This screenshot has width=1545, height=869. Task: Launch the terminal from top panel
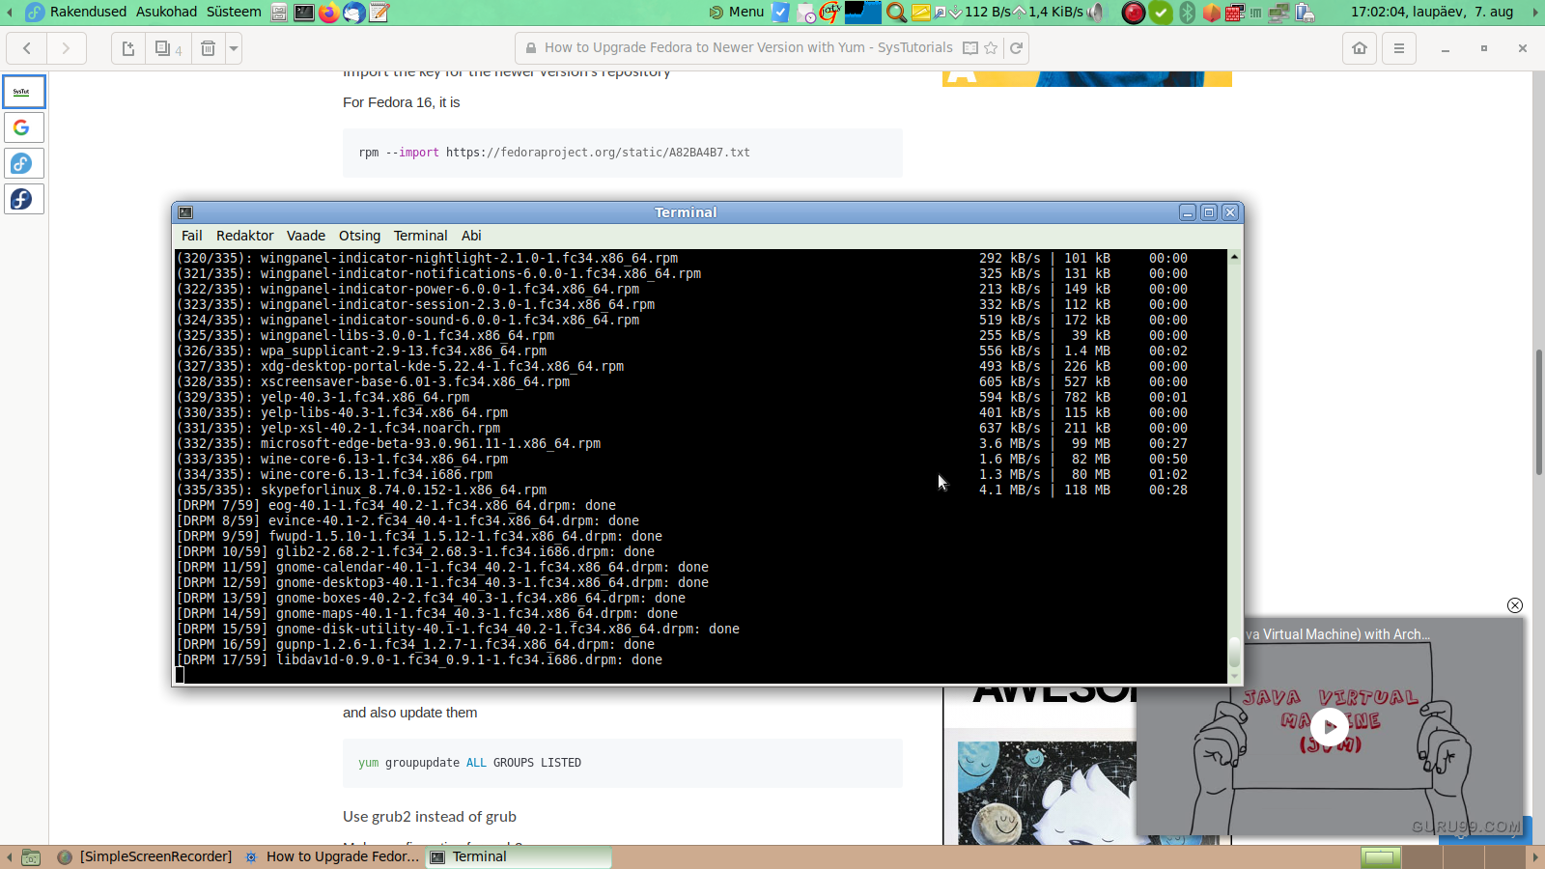click(304, 13)
